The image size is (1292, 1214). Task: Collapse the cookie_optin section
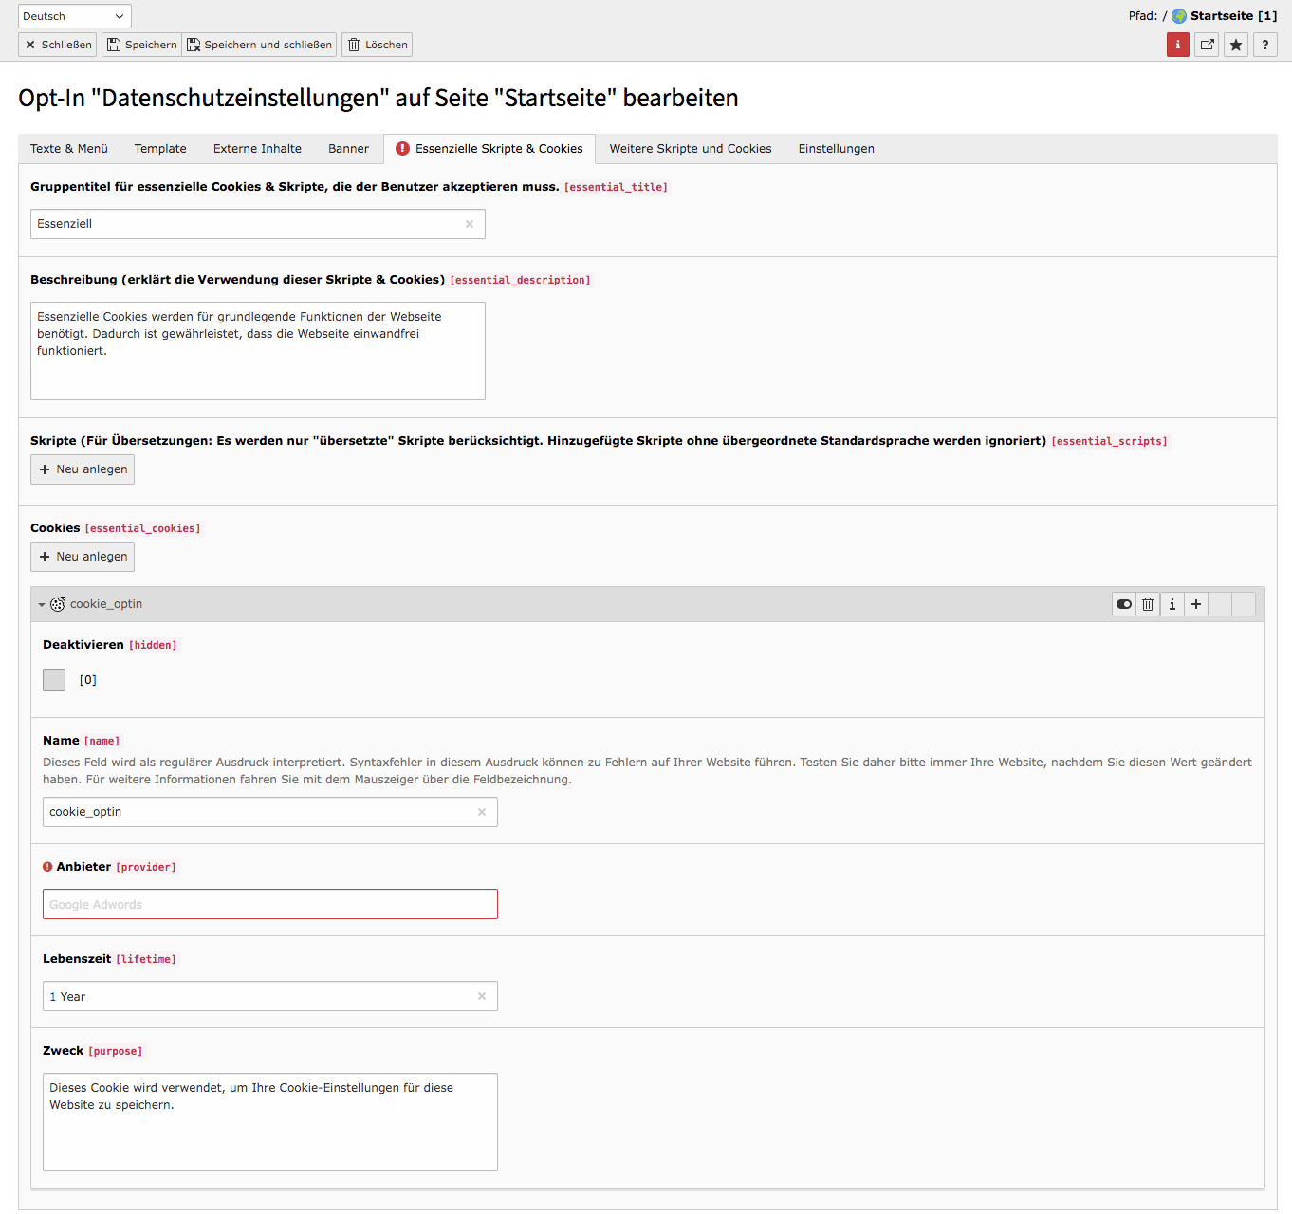(42, 604)
